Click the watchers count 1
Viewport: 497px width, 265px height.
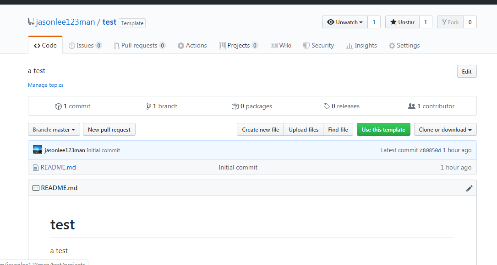point(374,22)
